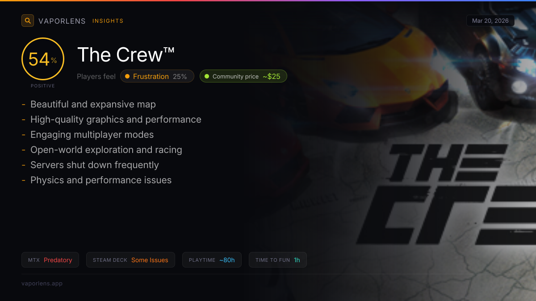Click the Mar 20, 2026 date badge
The width and height of the screenshot is (536, 301).
point(490,21)
